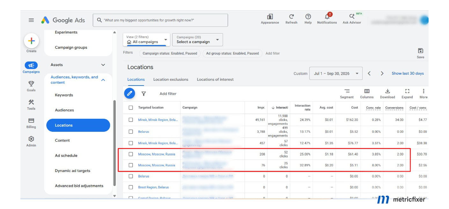Screen dimensions: 449x209
Task: Open the hamburger main menu
Action: tap(31, 20)
